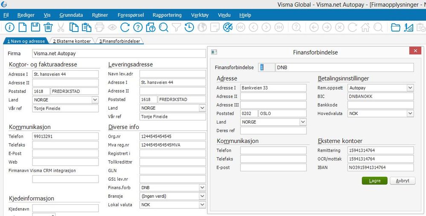The width and height of the screenshot is (426, 216).
Task: Click the BIC field containing DNBANOKK
Action: pyautogui.click(x=381, y=96)
